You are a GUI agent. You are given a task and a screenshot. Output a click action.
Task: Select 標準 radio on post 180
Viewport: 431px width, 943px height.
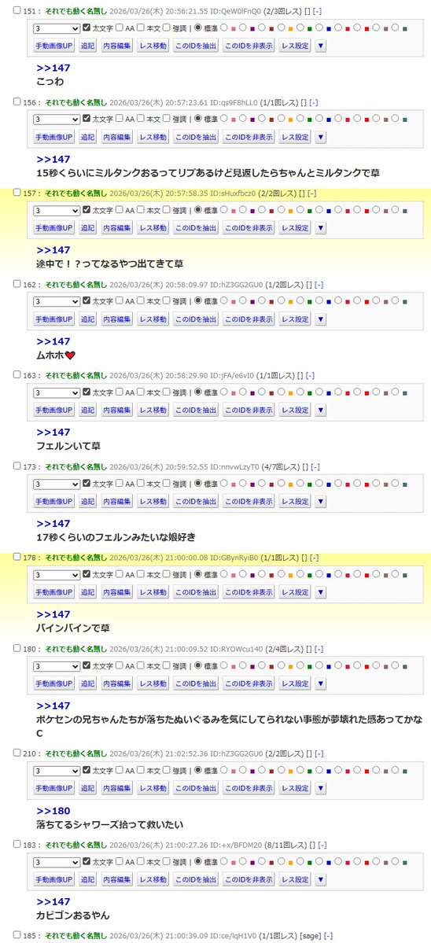tap(198, 665)
